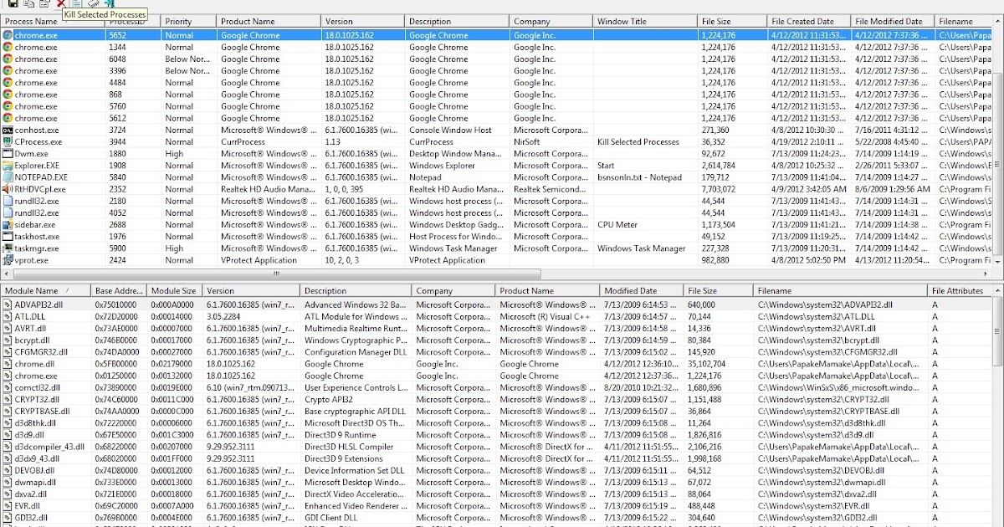Screen dimensions: 1004x527
Task: Click the Chrome icon for process ID 3396
Action: coord(8,71)
